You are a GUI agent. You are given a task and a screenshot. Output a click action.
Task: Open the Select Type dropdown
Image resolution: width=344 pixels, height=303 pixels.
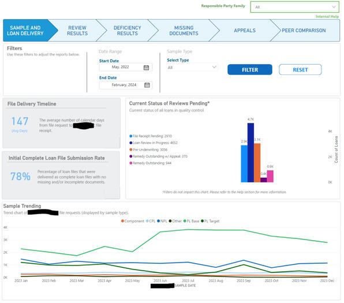click(192, 68)
